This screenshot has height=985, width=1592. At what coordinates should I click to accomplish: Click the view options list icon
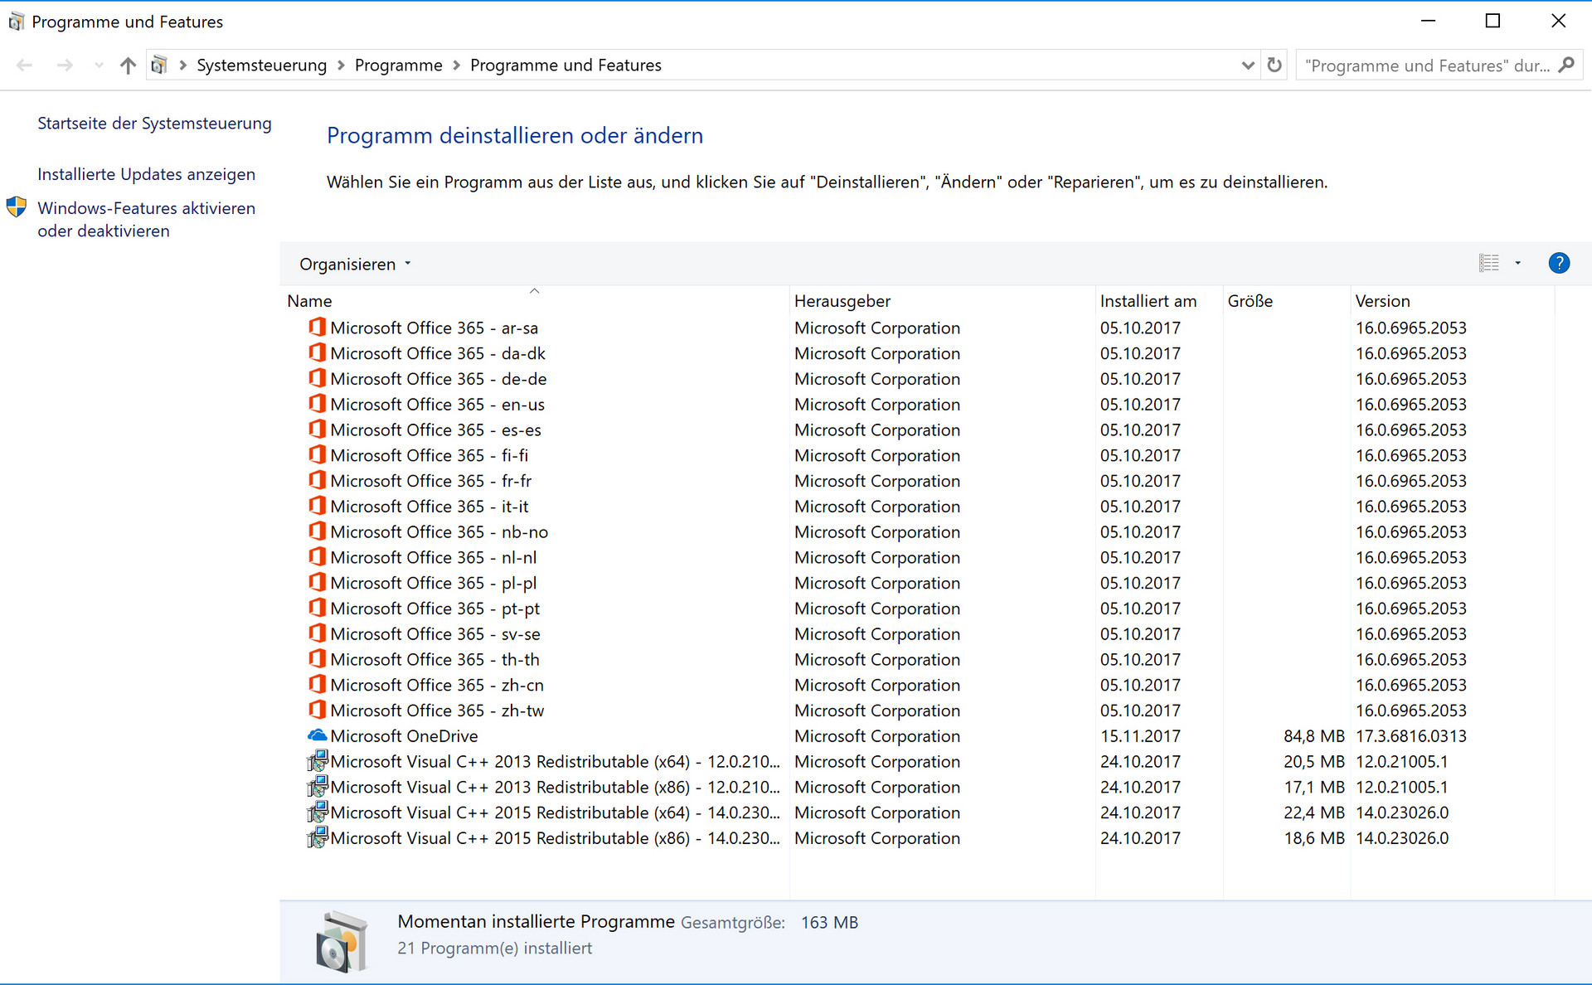click(x=1488, y=264)
